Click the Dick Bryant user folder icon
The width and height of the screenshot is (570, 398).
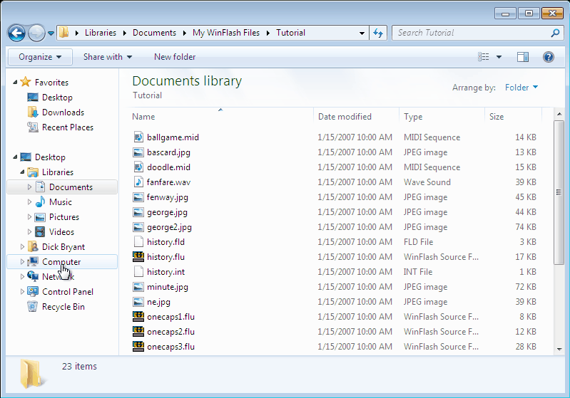pyautogui.click(x=33, y=247)
